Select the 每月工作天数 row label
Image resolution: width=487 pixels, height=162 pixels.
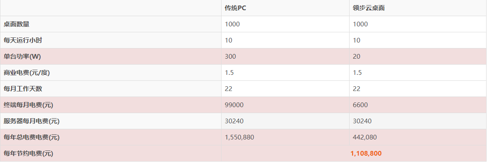[x=23, y=89]
